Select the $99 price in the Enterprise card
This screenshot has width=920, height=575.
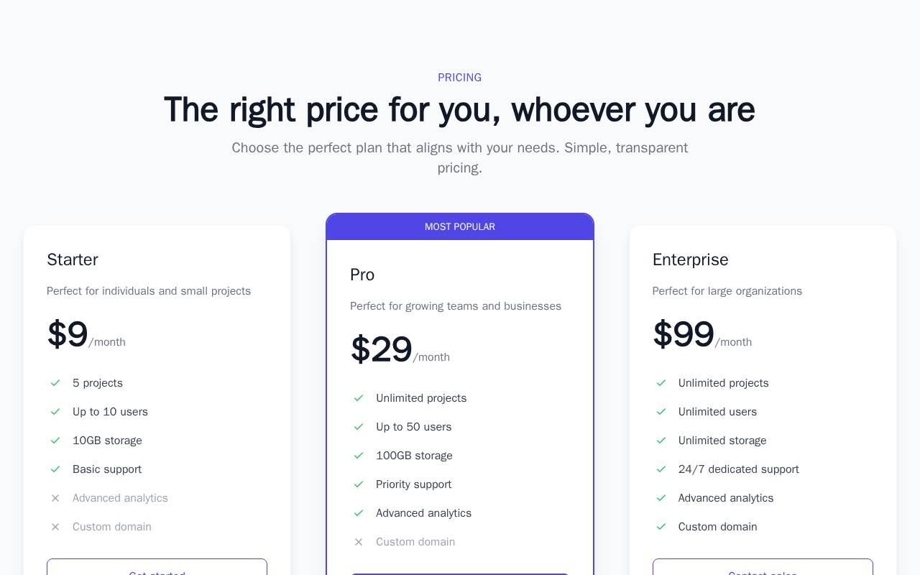point(684,335)
